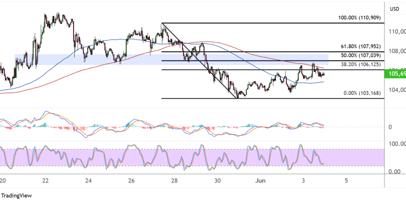Click the 108,00 price scale label
Image resolution: width=406 pixels, height=203 pixels.
pos(397,51)
